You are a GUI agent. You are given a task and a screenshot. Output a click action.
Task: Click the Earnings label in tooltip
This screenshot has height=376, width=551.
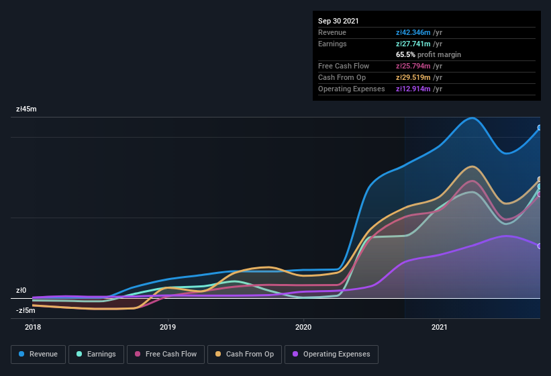pos(332,44)
